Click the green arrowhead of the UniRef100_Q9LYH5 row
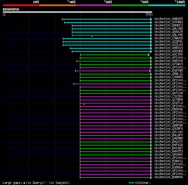 click(151, 35)
